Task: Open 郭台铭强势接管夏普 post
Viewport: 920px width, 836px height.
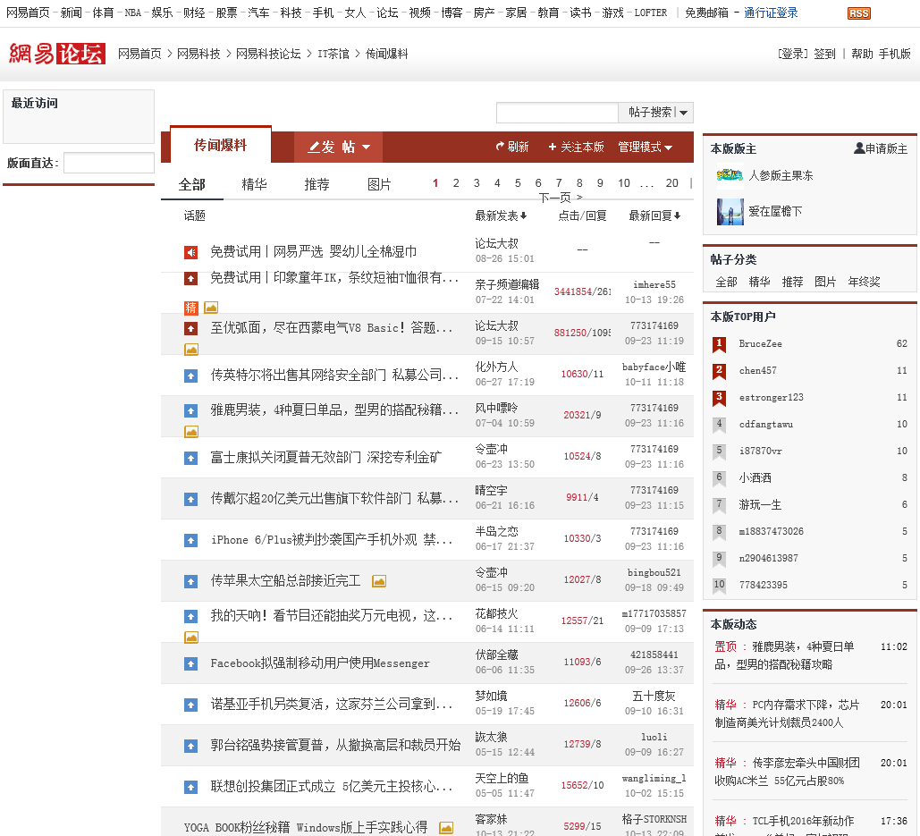Action: point(335,746)
